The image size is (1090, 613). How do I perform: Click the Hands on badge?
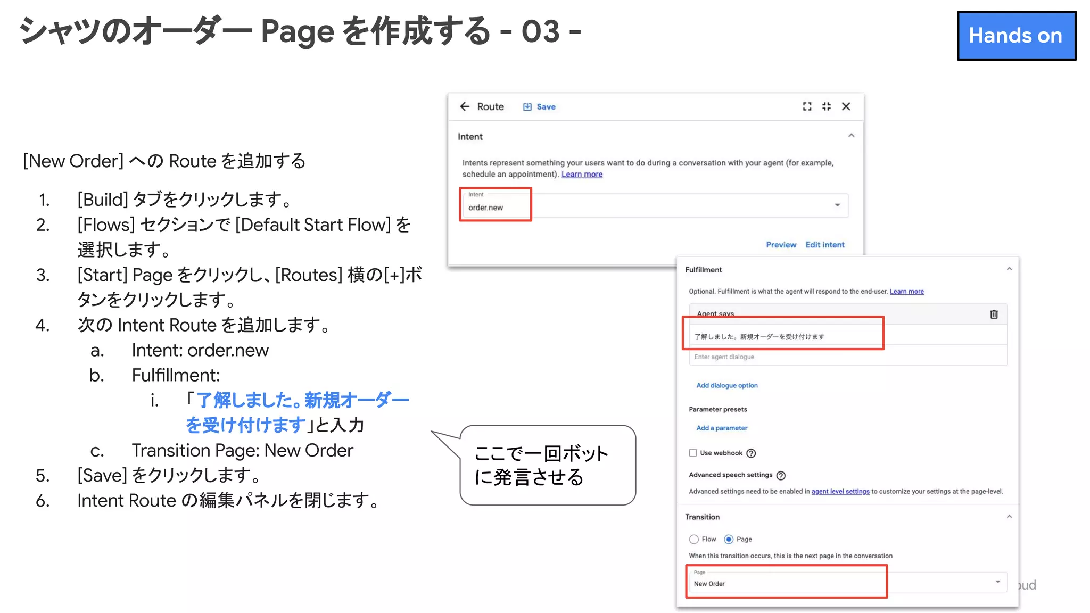point(1016,36)
